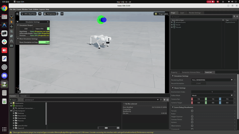Open the RTX Real-Time renderer menu
Screen dimensions: 239x134
(x=30, y=14)
